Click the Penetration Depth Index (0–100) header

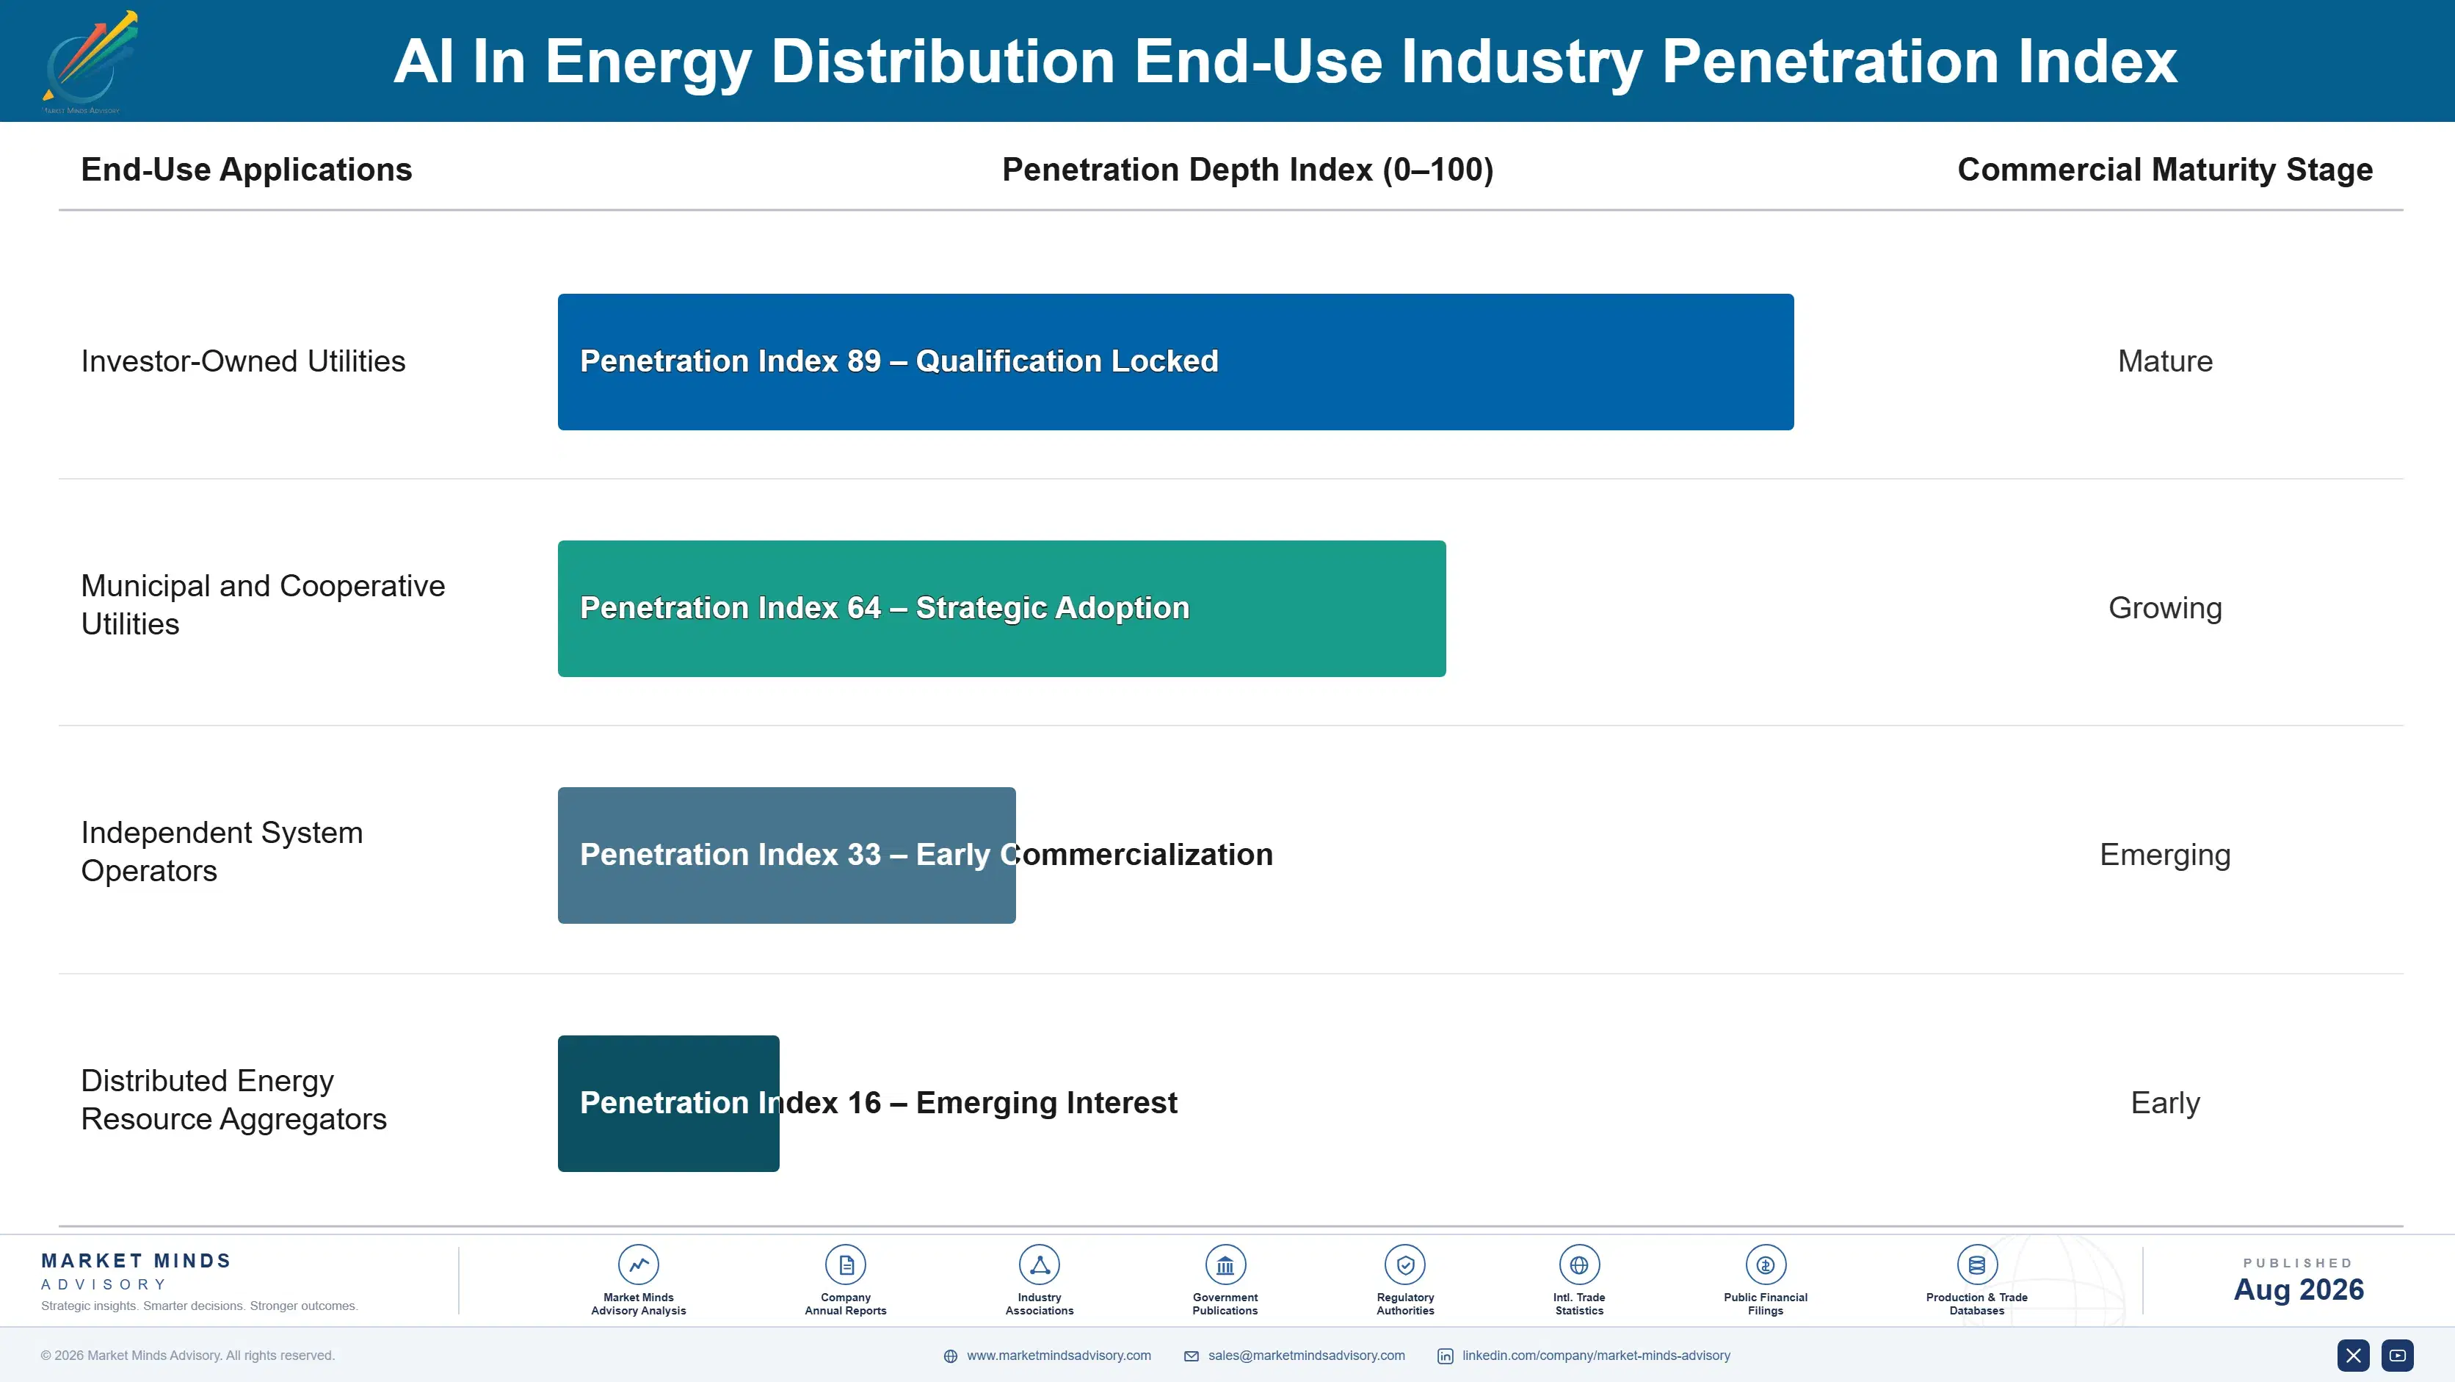click(1247, 170)
